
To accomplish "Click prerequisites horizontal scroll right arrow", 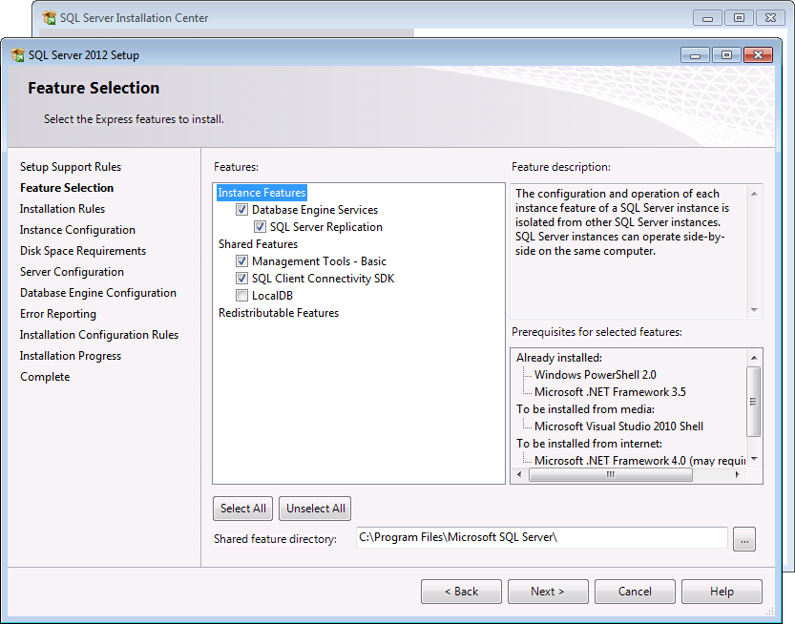I will [x=737, y=474].
